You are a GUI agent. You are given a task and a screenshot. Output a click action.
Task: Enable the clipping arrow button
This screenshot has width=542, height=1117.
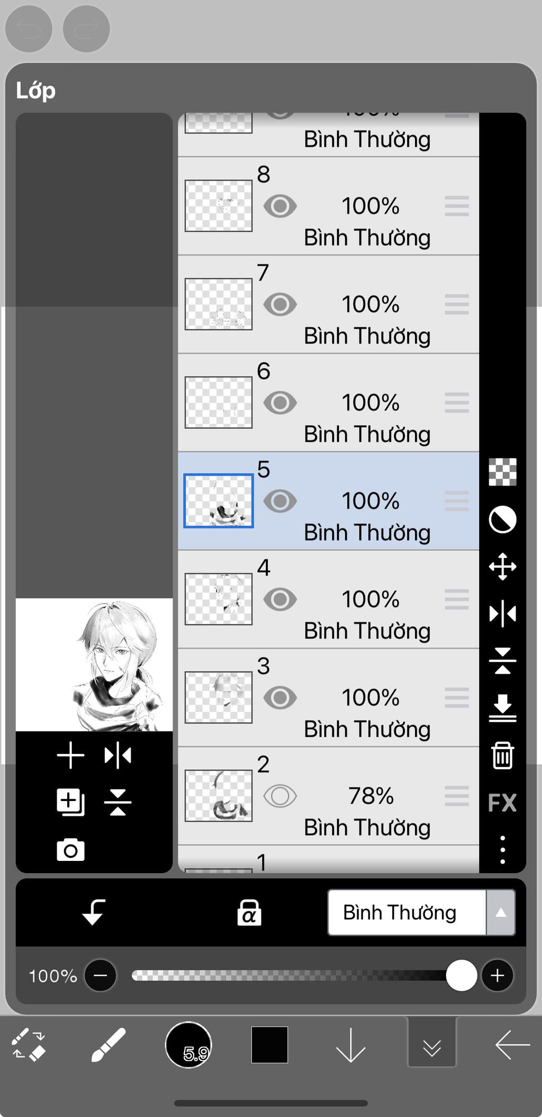click(x=94, y=912)
